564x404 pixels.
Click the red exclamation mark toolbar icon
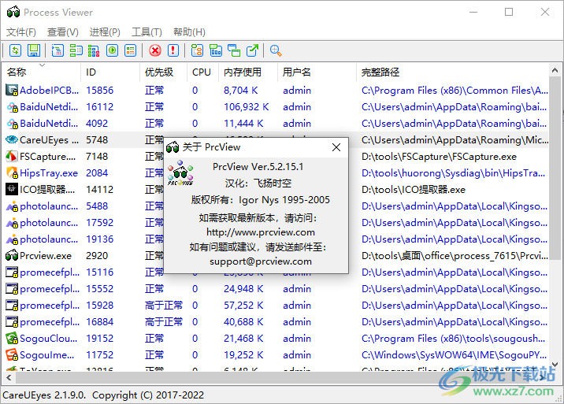(173, 50)
